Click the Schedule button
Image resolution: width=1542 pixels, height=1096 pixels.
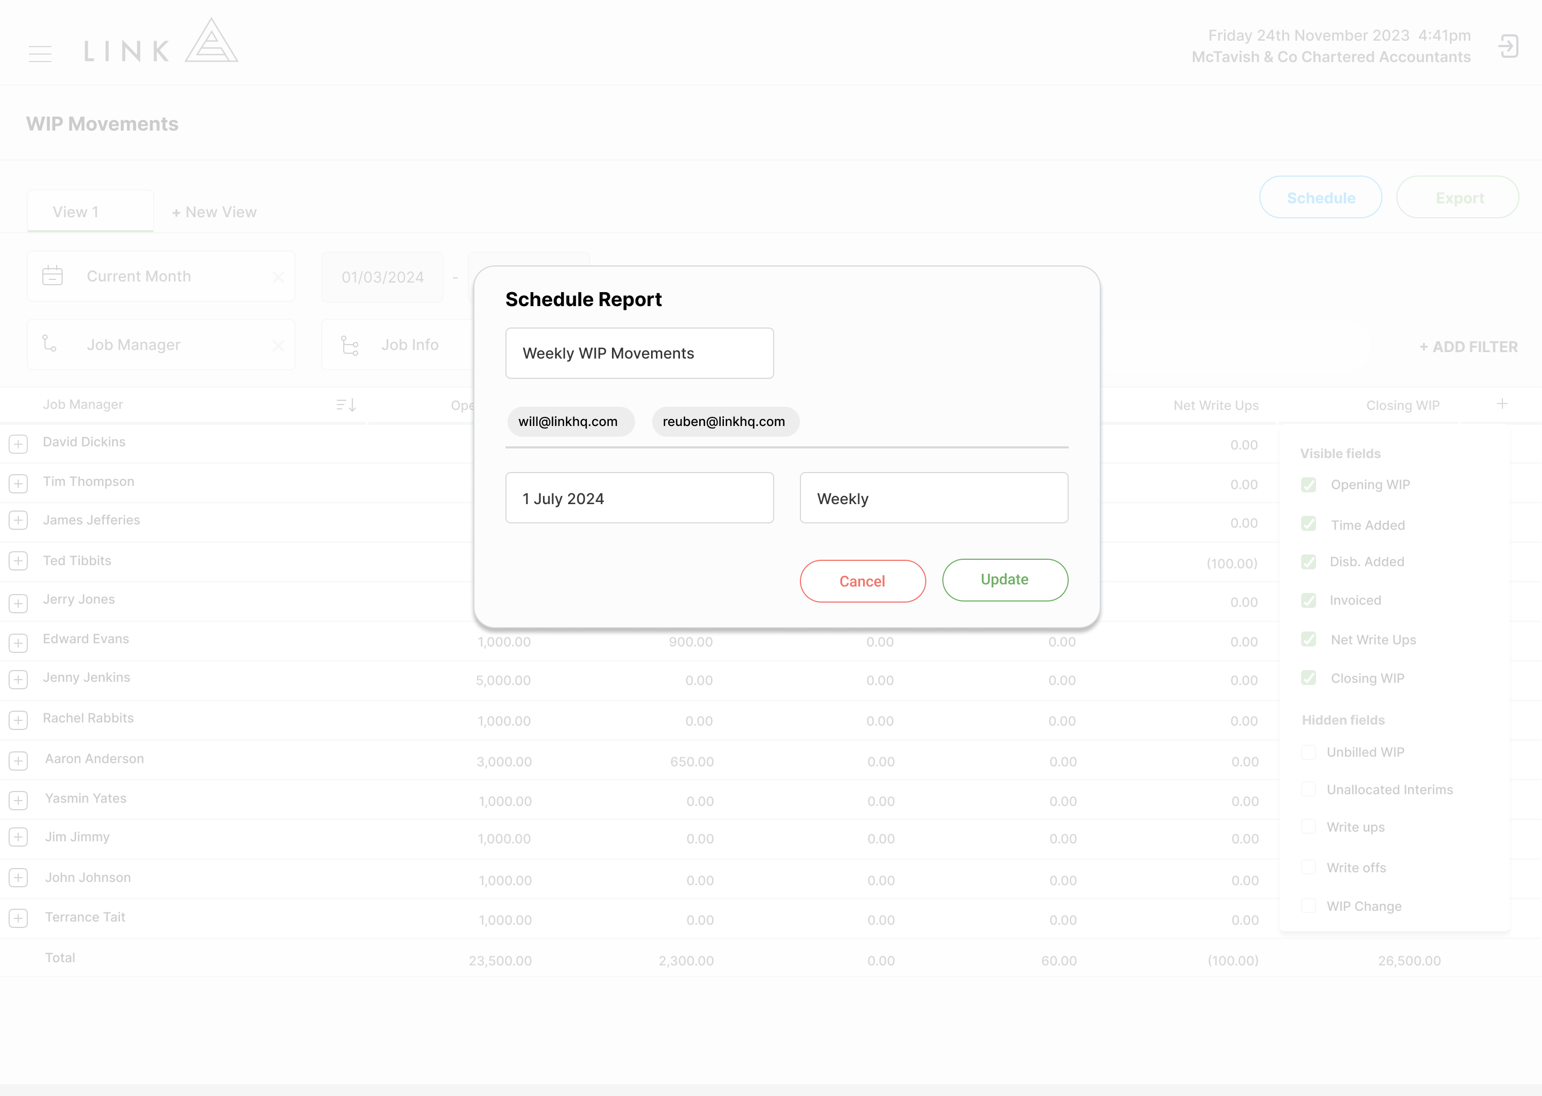(1320, 197)
